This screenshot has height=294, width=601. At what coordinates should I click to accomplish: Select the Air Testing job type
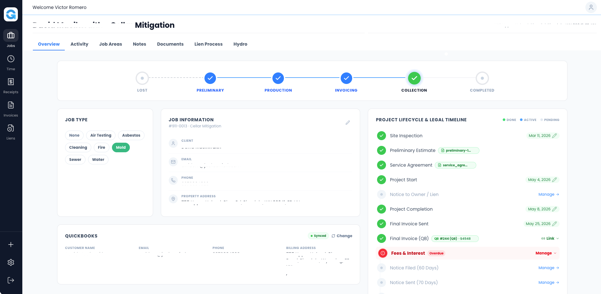[101, 135]
